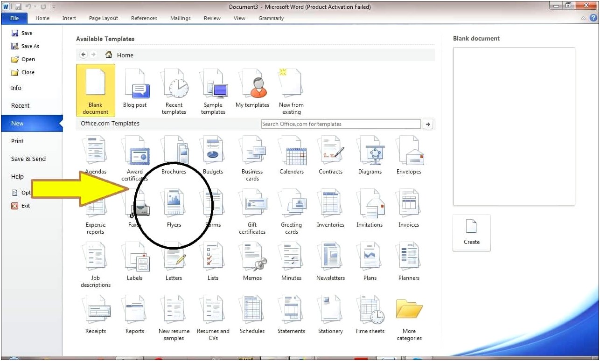600x361 pixels.
Task: Switch to the Grammarly tab
Action: (271, 18)
